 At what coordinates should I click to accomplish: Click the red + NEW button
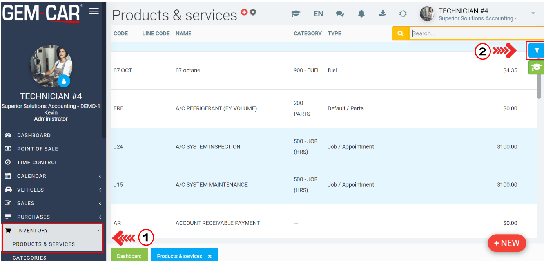(506, 243)
